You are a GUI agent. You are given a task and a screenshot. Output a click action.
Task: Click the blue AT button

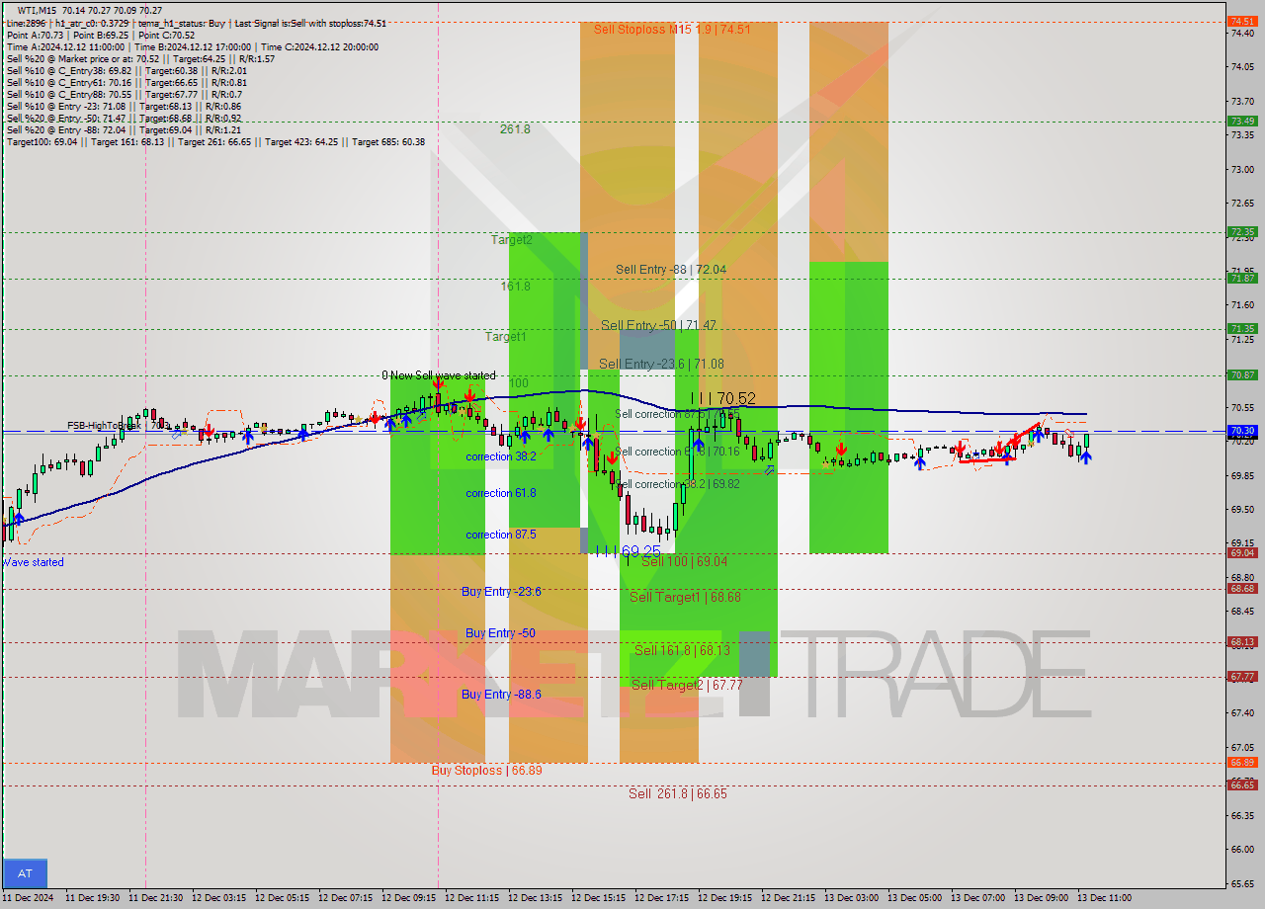[26, 873]
